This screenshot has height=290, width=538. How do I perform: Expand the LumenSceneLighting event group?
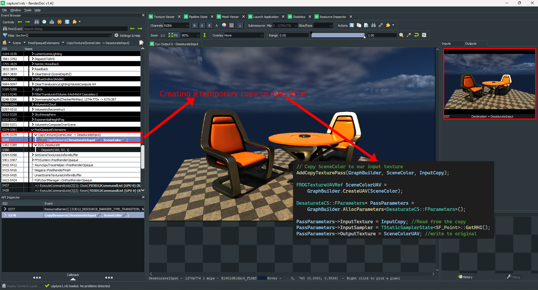(x=33, y=54)
